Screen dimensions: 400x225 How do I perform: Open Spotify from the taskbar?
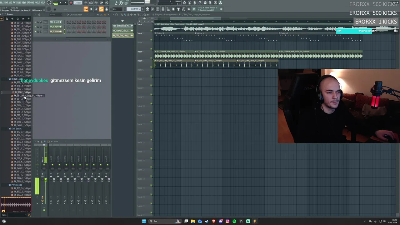pyautogui.click(x=234, y=221)
